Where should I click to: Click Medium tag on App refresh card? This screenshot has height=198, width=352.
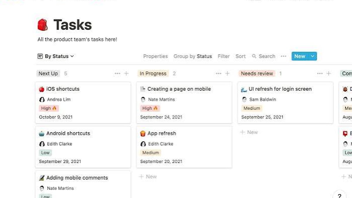pos(151,153)
